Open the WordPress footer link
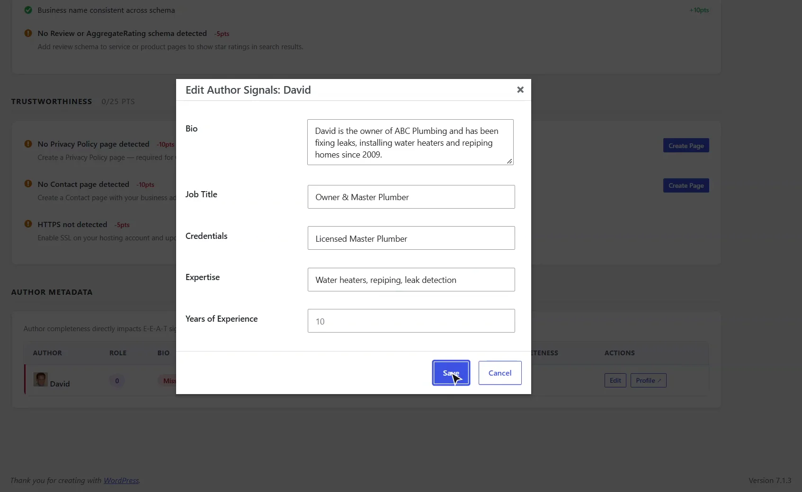 pyautogui.click(x=121, y=480)
